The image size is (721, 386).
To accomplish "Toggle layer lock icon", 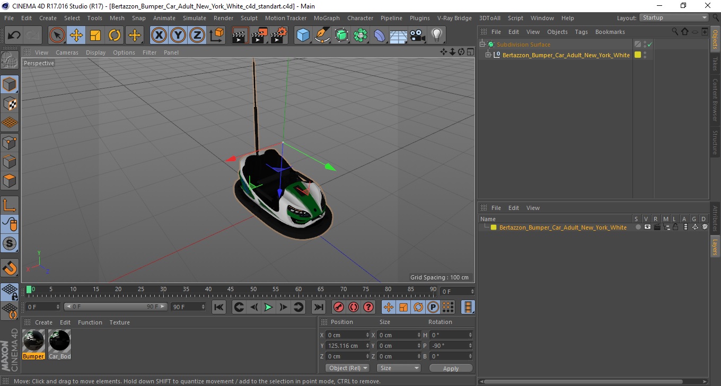I will (x=675, y=227).
